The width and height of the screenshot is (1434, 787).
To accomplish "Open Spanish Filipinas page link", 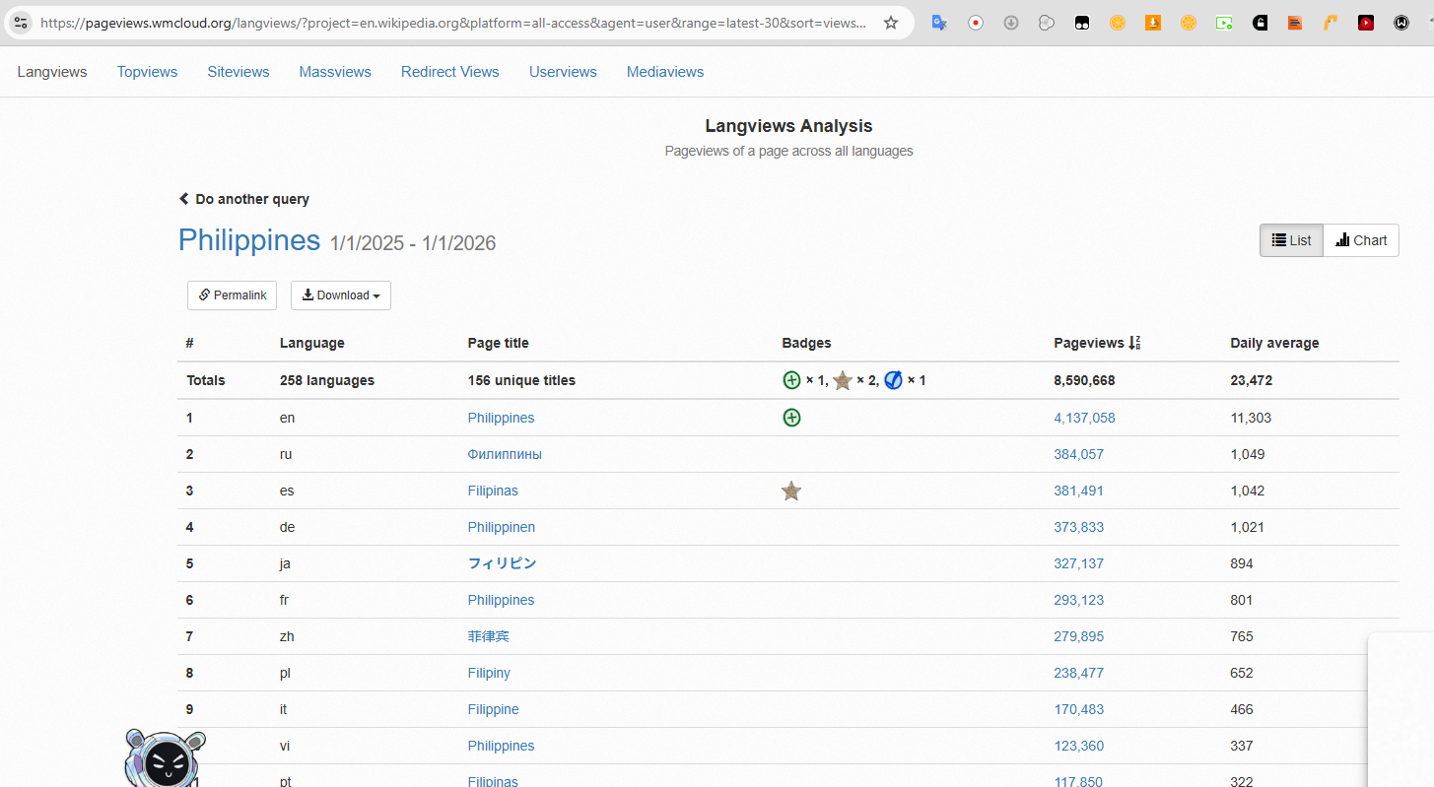I will [493, 491].
